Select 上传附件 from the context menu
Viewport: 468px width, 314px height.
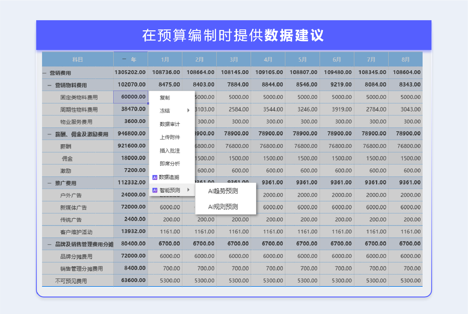(172, 137)
